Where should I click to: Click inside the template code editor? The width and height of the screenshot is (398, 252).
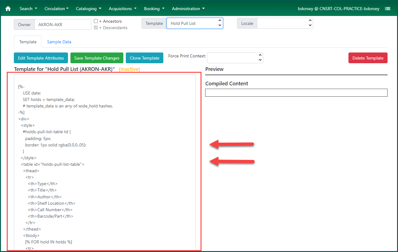pyautogui.click(x=105, y=163)
